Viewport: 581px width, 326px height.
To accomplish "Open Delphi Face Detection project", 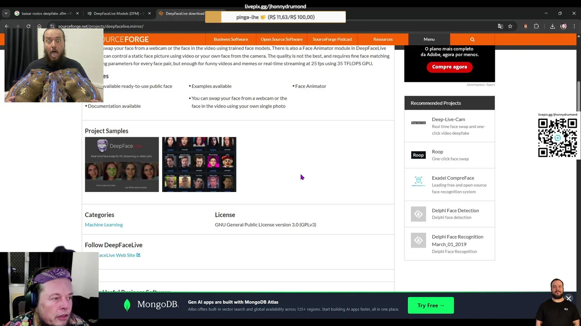I will [x=455, y=211].
